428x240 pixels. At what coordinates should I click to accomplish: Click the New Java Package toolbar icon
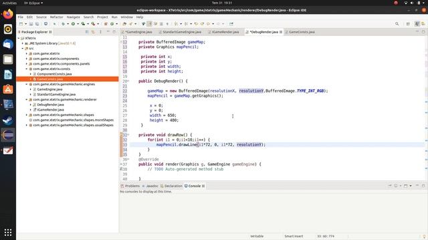point(106,24)
